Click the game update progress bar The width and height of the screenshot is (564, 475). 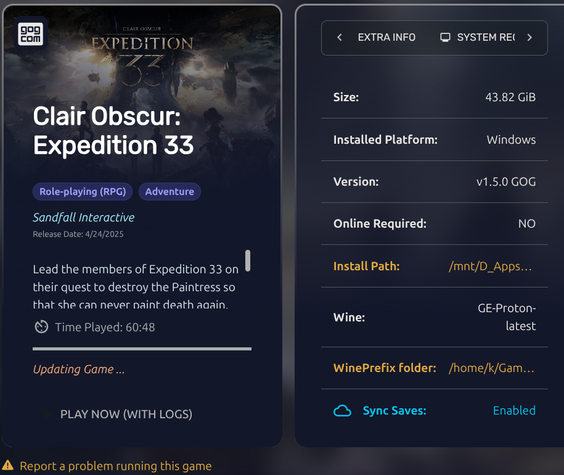pos(142,349)
